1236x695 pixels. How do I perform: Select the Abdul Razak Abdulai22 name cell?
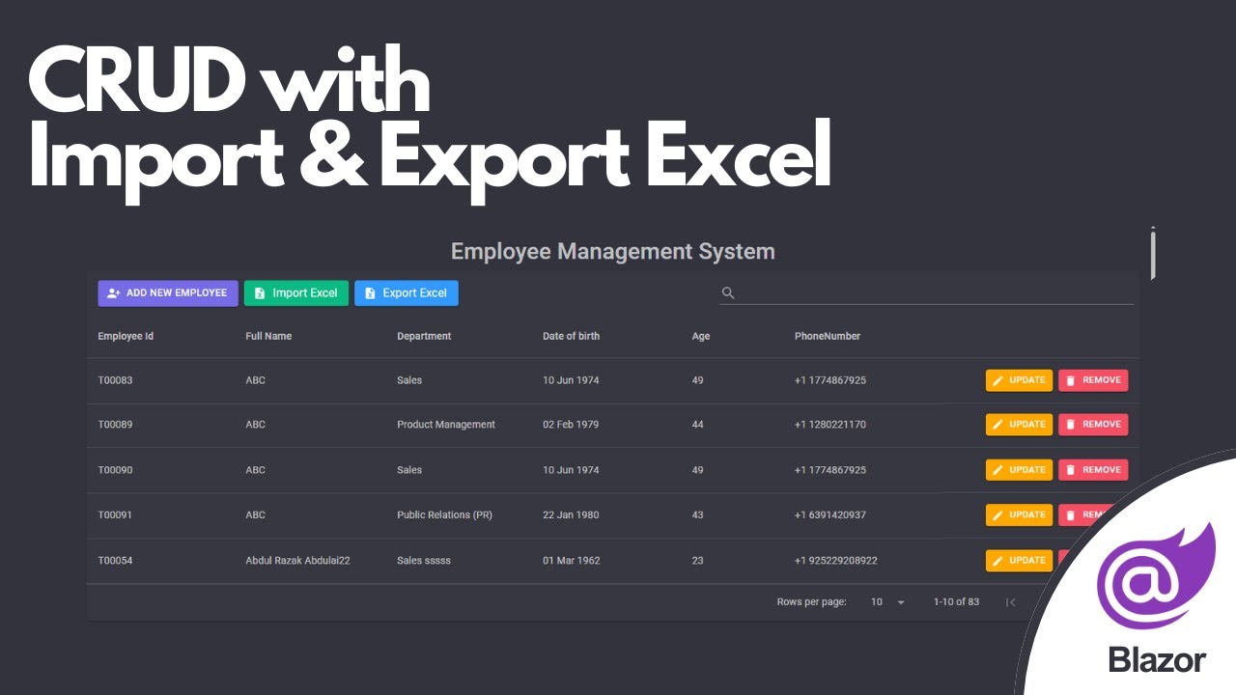click(297, 561)
